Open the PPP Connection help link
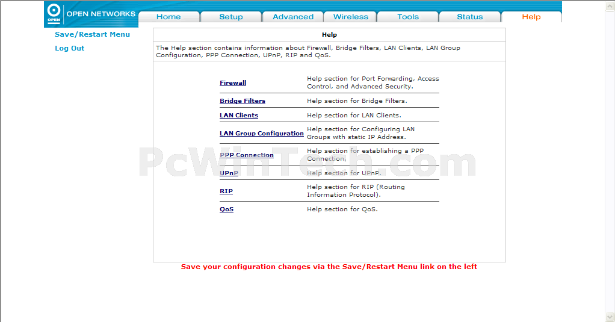 coord(247,155)
